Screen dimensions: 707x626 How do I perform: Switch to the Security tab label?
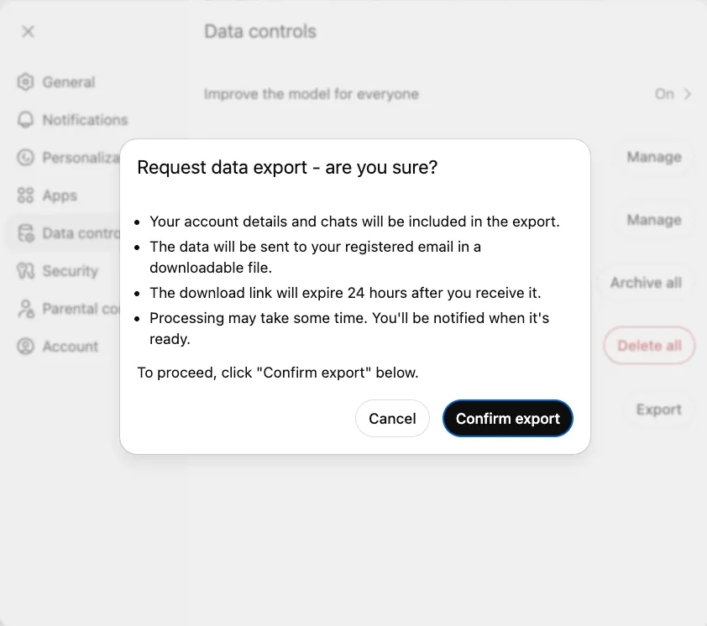tap(71, 271)
